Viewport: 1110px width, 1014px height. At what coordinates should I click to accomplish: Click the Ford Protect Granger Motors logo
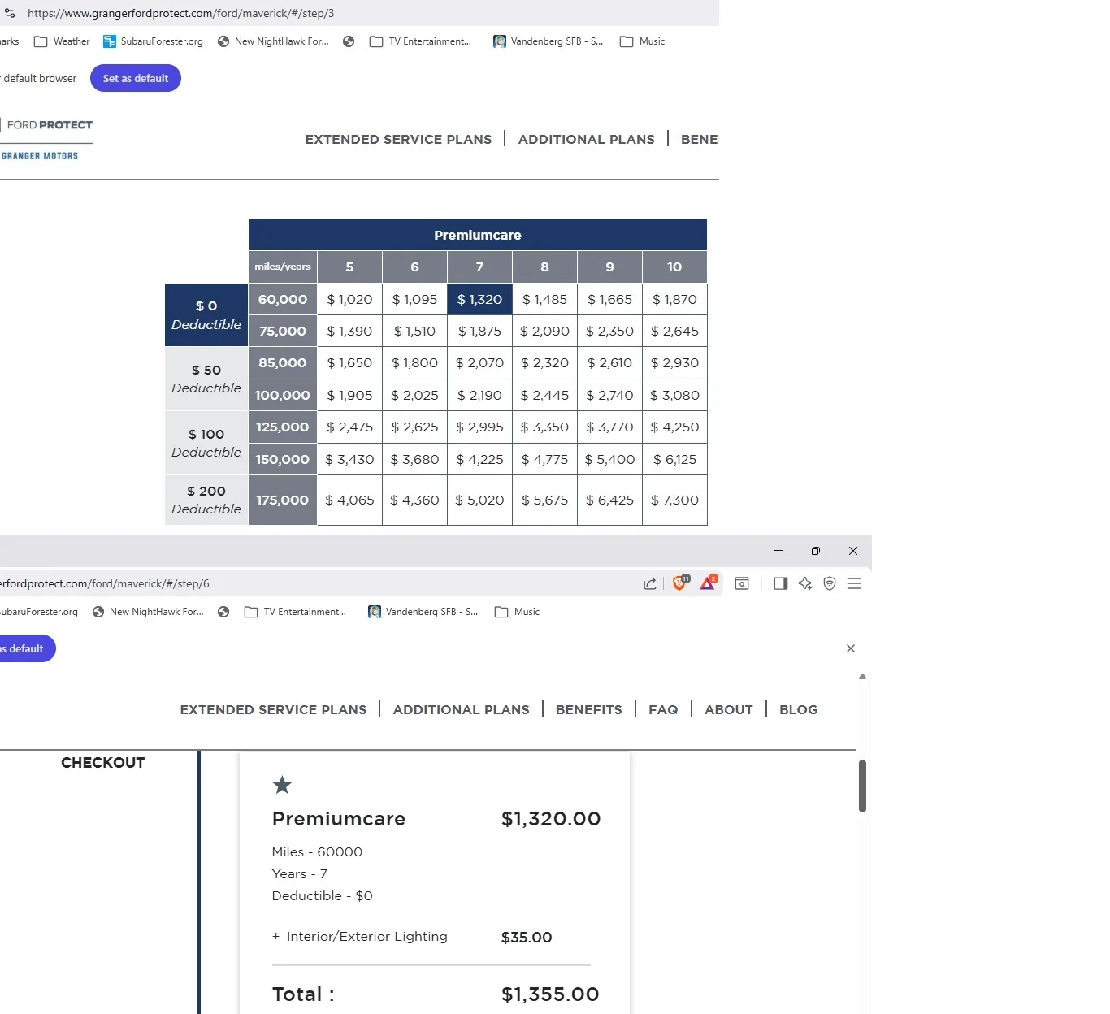coord(46,140)
